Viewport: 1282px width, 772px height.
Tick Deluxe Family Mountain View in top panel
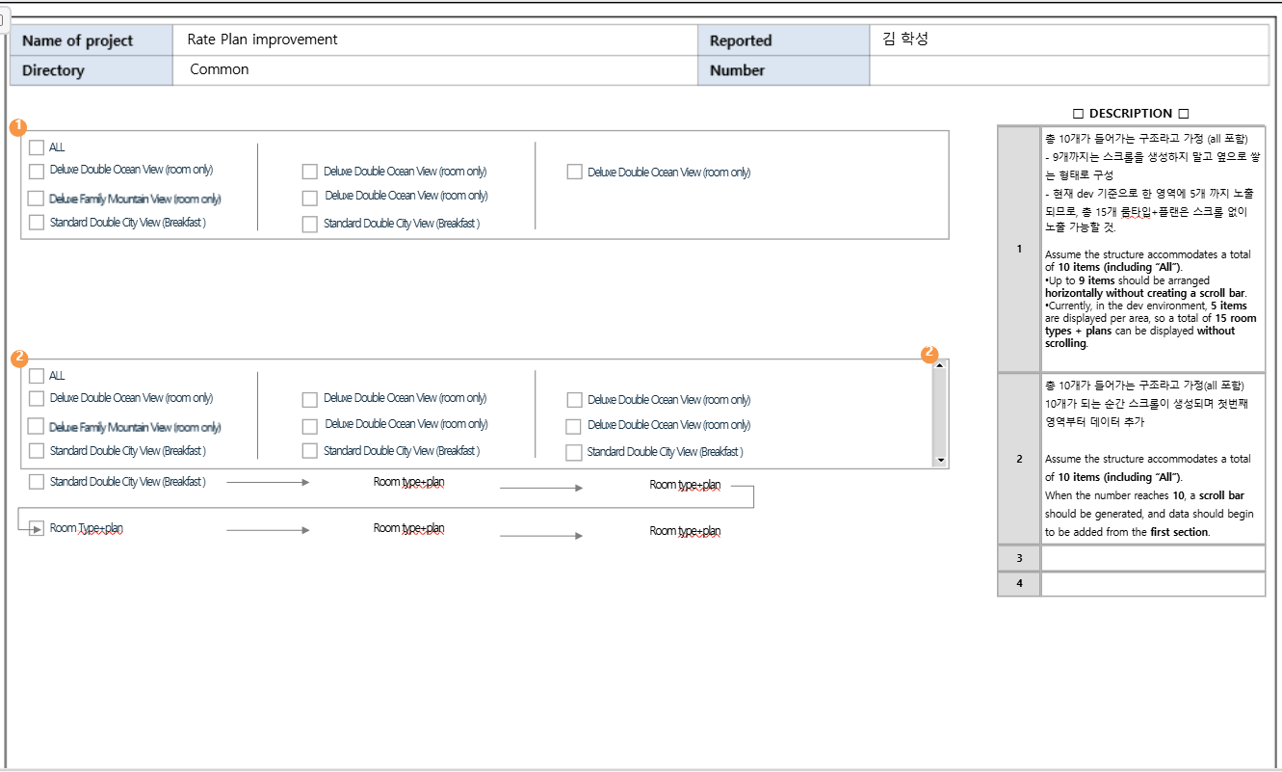coord(37,199)
